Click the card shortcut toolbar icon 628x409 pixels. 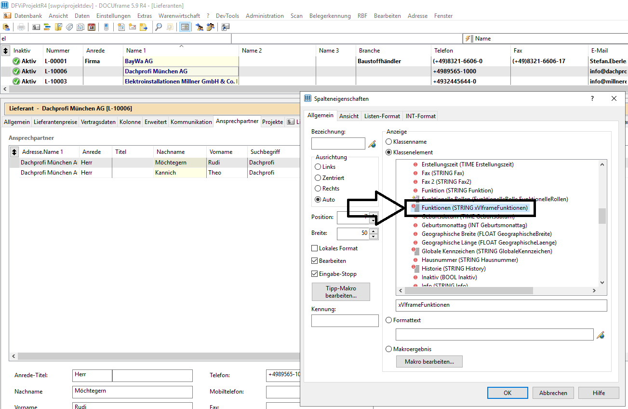tap(226, 27)
